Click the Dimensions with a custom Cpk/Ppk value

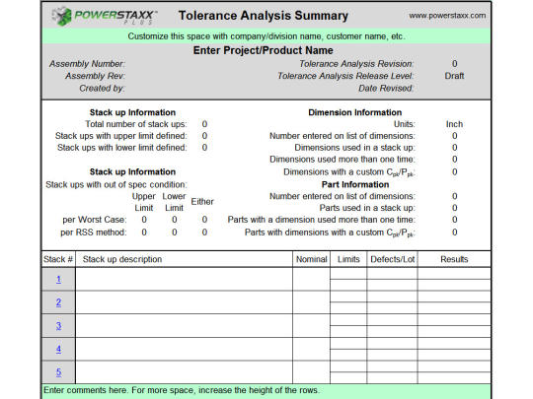454,172
